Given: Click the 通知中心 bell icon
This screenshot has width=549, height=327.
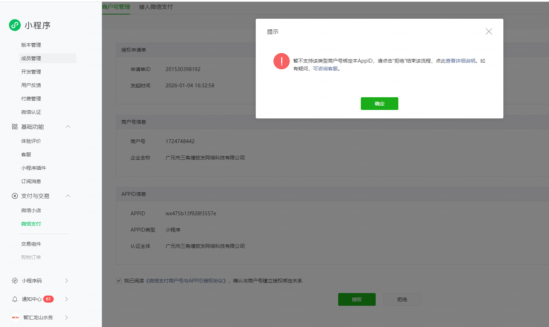Looking at the screenshot, I should pyautogui.click(x=15, y=299).
